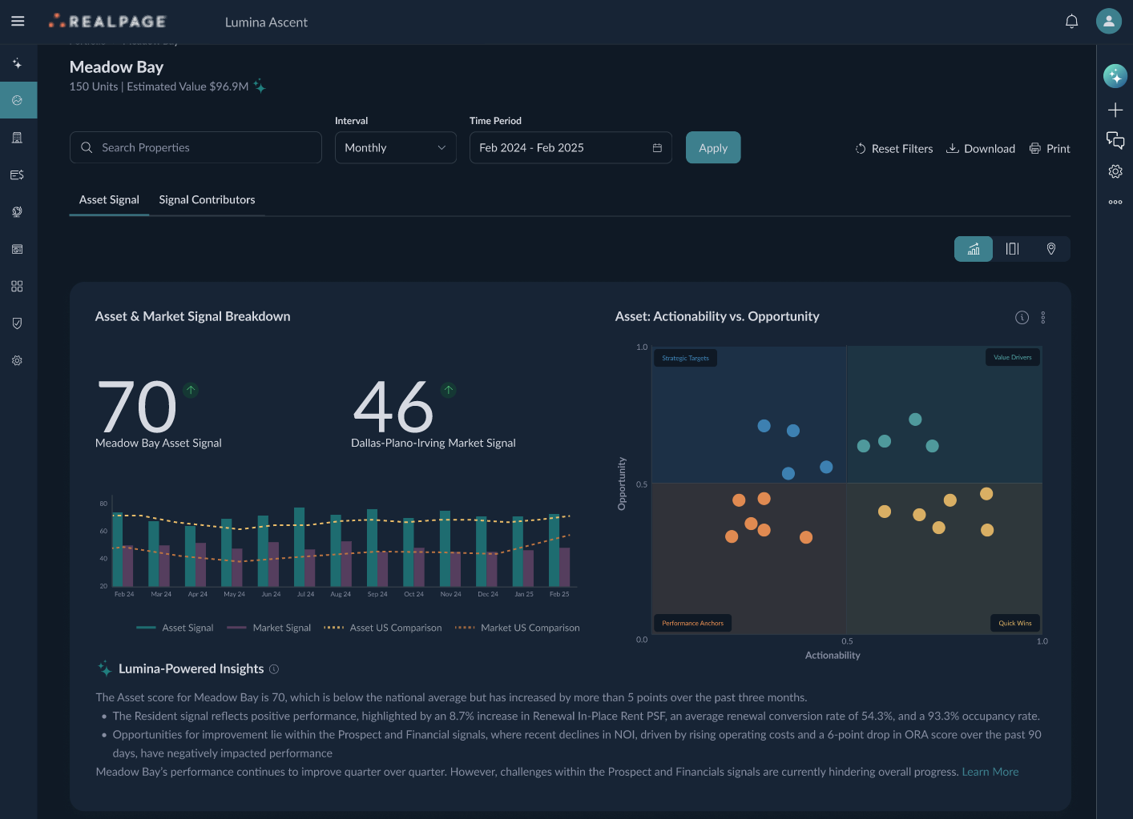Click Reset Filters
This screenshot has width=1133, height=819.
893,149
